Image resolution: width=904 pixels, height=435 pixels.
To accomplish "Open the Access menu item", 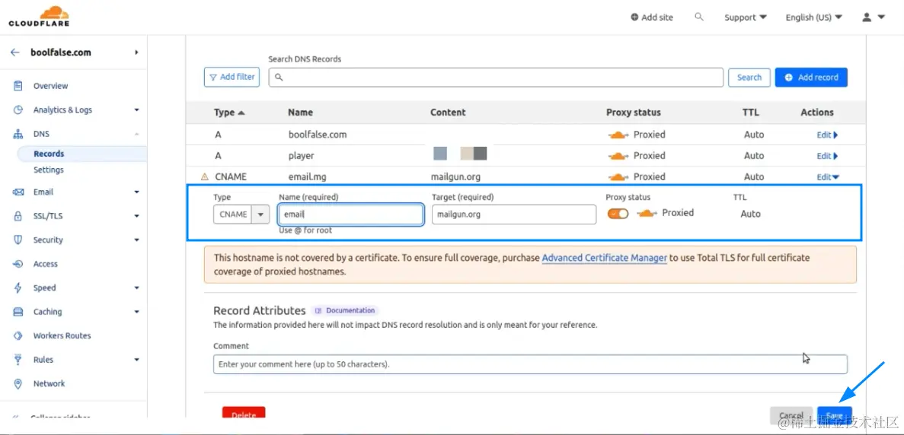I will (46, 264).
